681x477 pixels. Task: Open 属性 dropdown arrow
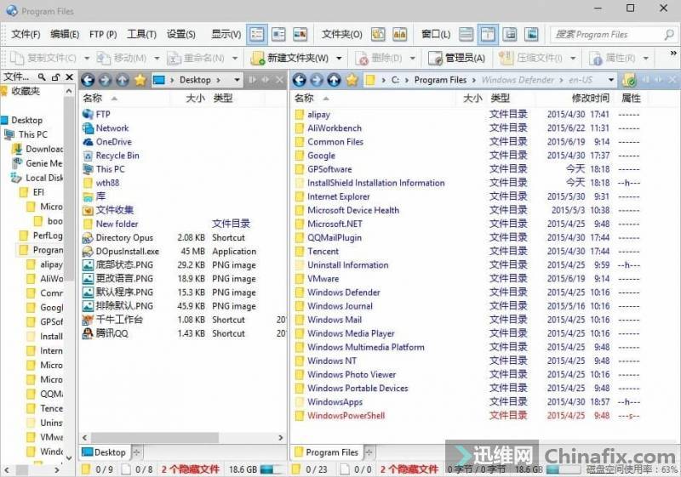(646, 58)
